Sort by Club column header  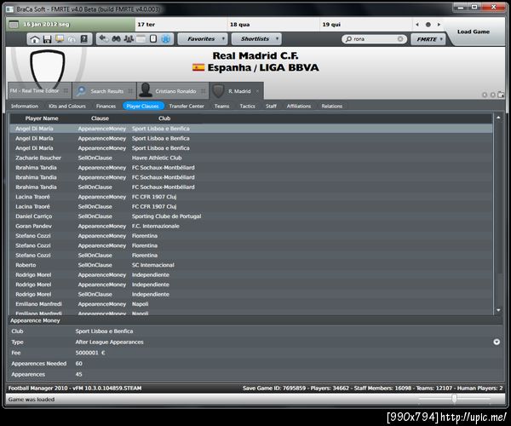point(164,118)
